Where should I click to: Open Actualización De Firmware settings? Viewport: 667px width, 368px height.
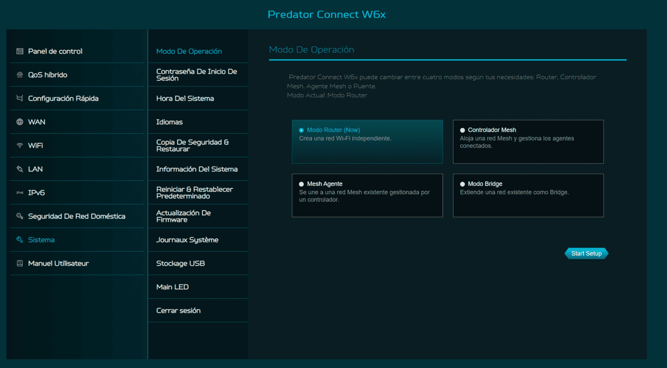coord(183,216)
